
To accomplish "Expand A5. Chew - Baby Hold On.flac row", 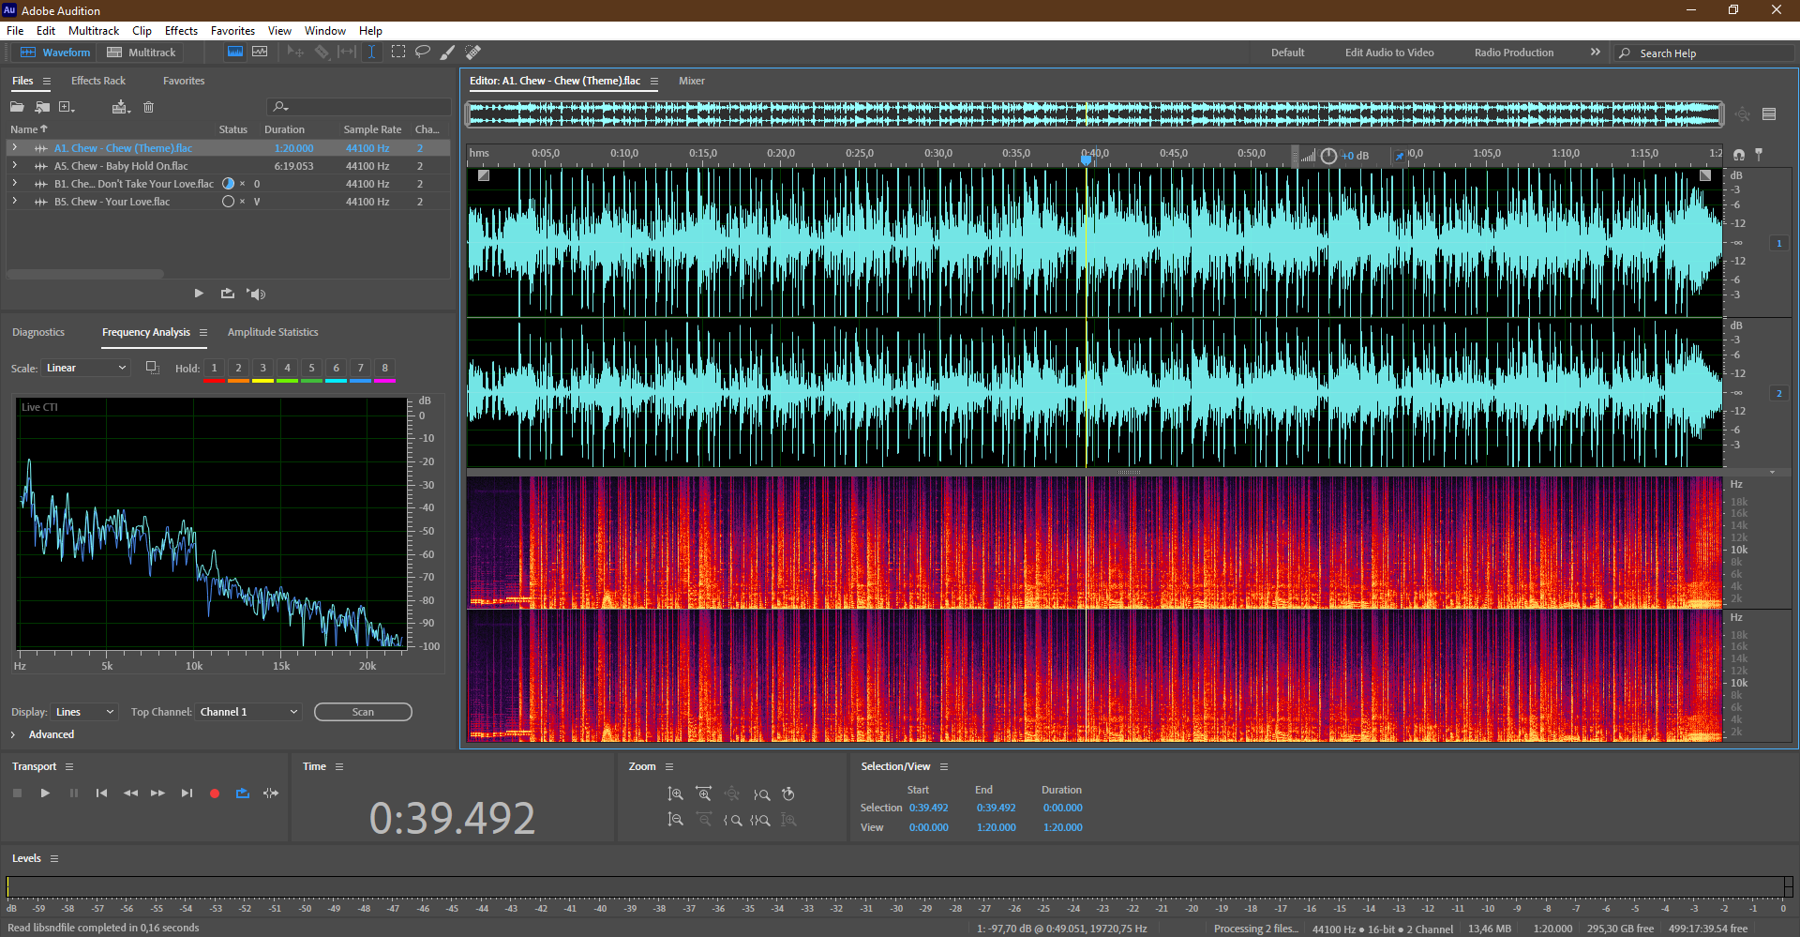I will (x=14, y=165).
